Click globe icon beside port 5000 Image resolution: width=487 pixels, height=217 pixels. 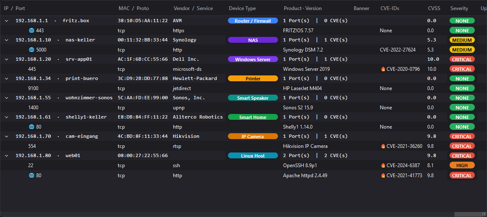click(32, 49)
